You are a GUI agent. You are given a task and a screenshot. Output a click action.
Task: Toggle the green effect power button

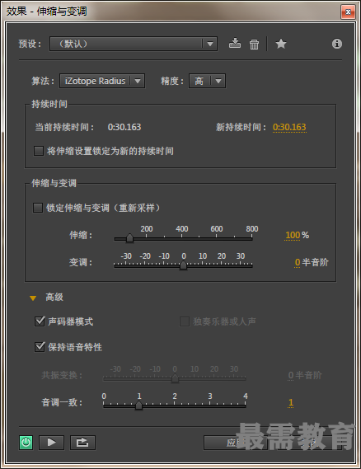pos(26,443)
